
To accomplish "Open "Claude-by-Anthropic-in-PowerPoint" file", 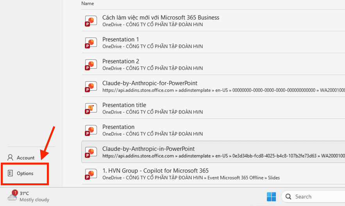I will tap(148, 149).
